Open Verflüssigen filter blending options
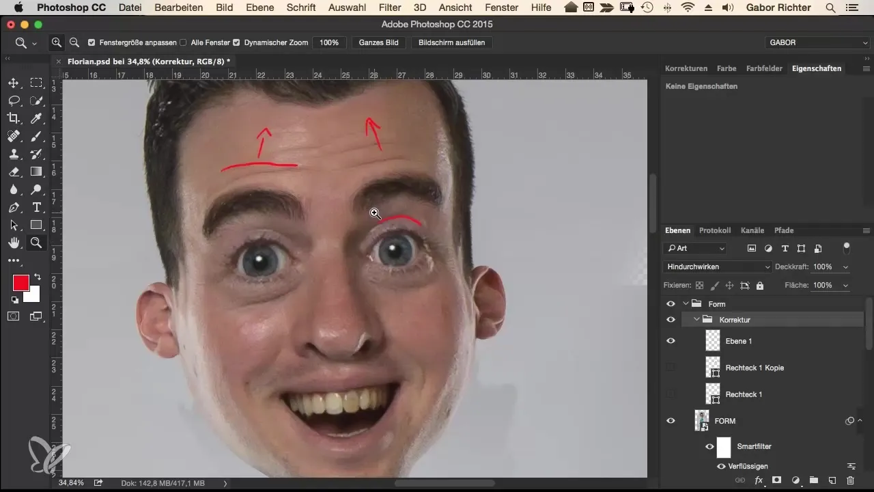This screenshot has width=874, height=492. [x=851, y=466]
